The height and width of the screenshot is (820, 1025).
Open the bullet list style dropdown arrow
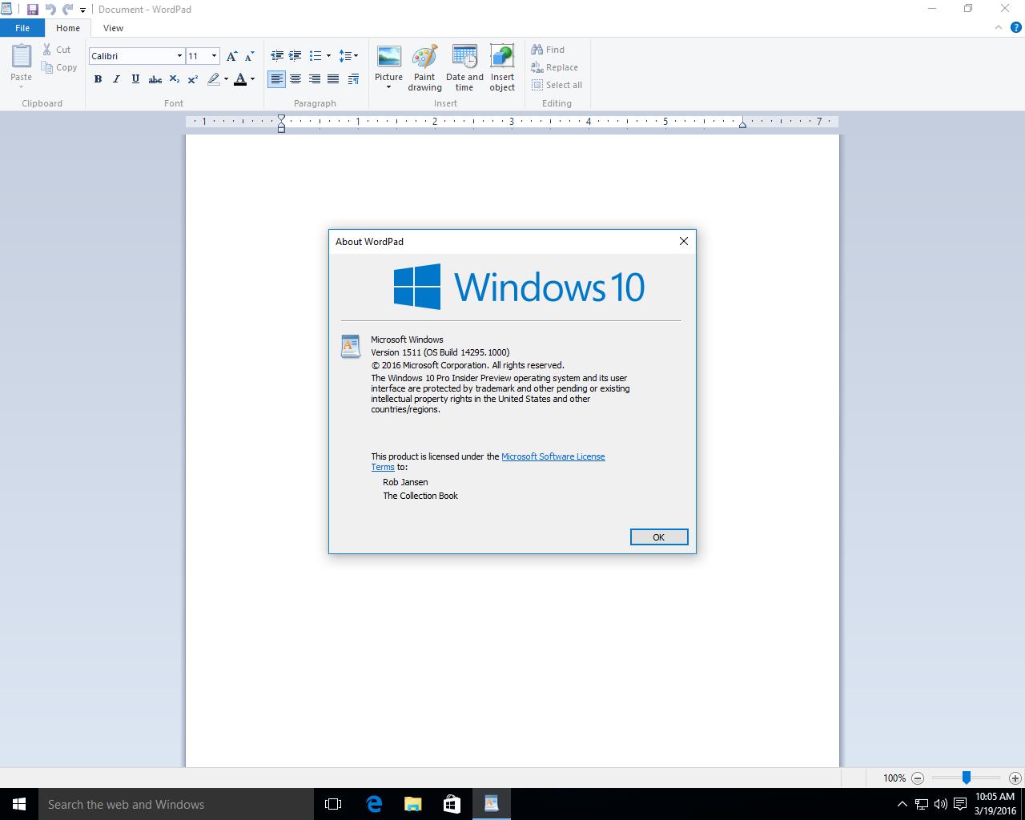[328, 56]
